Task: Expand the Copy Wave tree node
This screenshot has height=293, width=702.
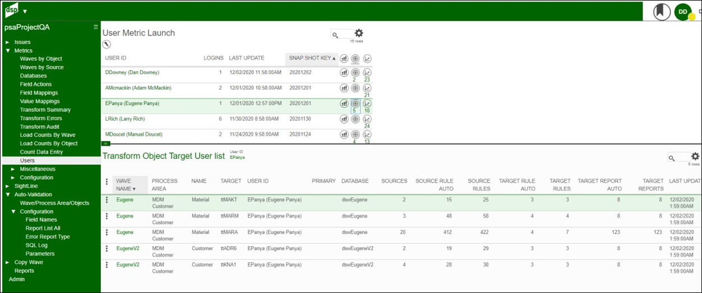Action: [x=7, y=262]
